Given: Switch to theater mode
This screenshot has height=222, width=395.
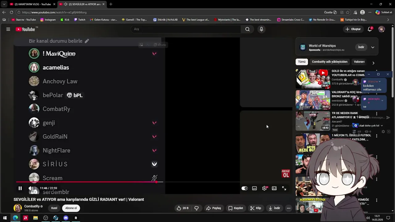Looking at the screenshot, I should click(x=274, y=188).
